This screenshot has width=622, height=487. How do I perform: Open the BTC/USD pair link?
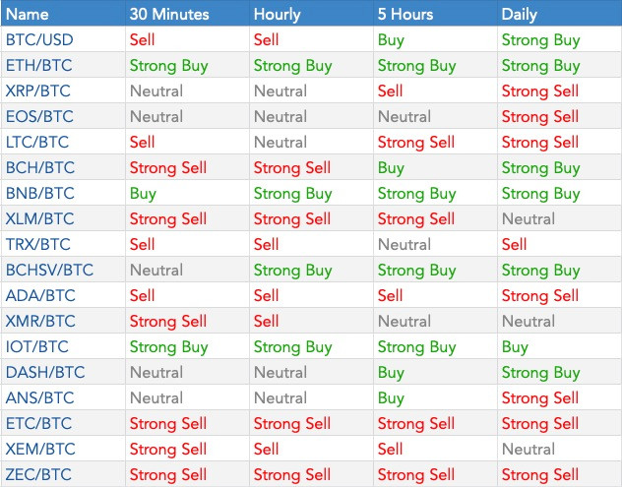coord(39,39)
